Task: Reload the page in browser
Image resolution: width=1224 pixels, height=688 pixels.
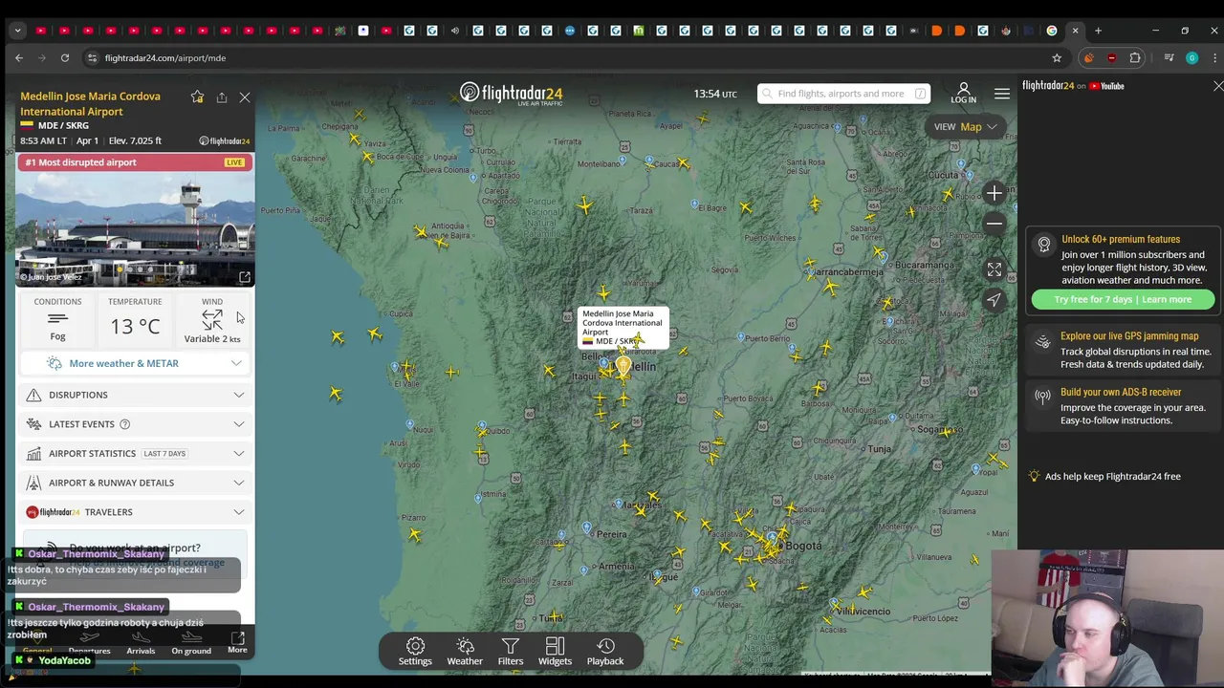Action: pyautogui.click(x=65, y=58)
